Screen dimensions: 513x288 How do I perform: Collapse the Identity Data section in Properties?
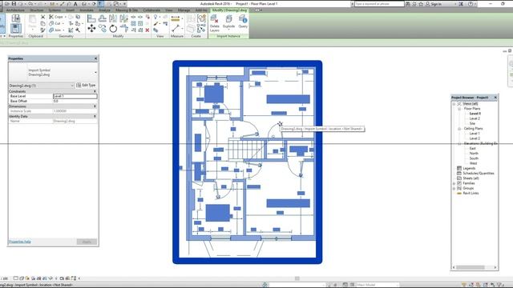click(95, 116)
